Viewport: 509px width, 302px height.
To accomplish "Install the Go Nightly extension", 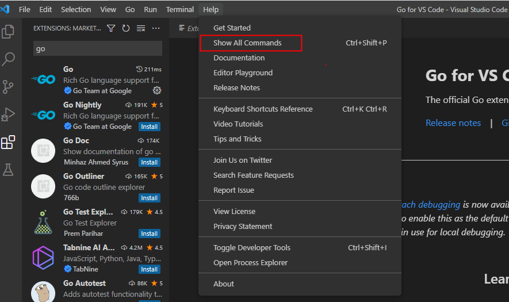I will [150, 127].
